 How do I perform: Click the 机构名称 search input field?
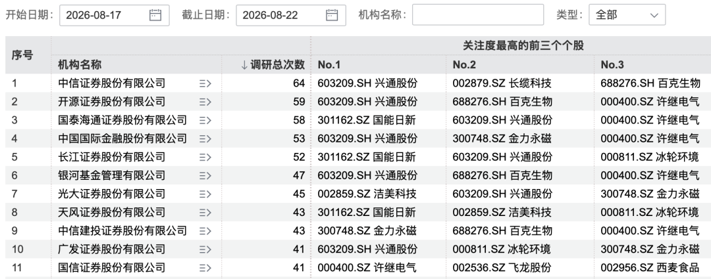pos(478,15)
